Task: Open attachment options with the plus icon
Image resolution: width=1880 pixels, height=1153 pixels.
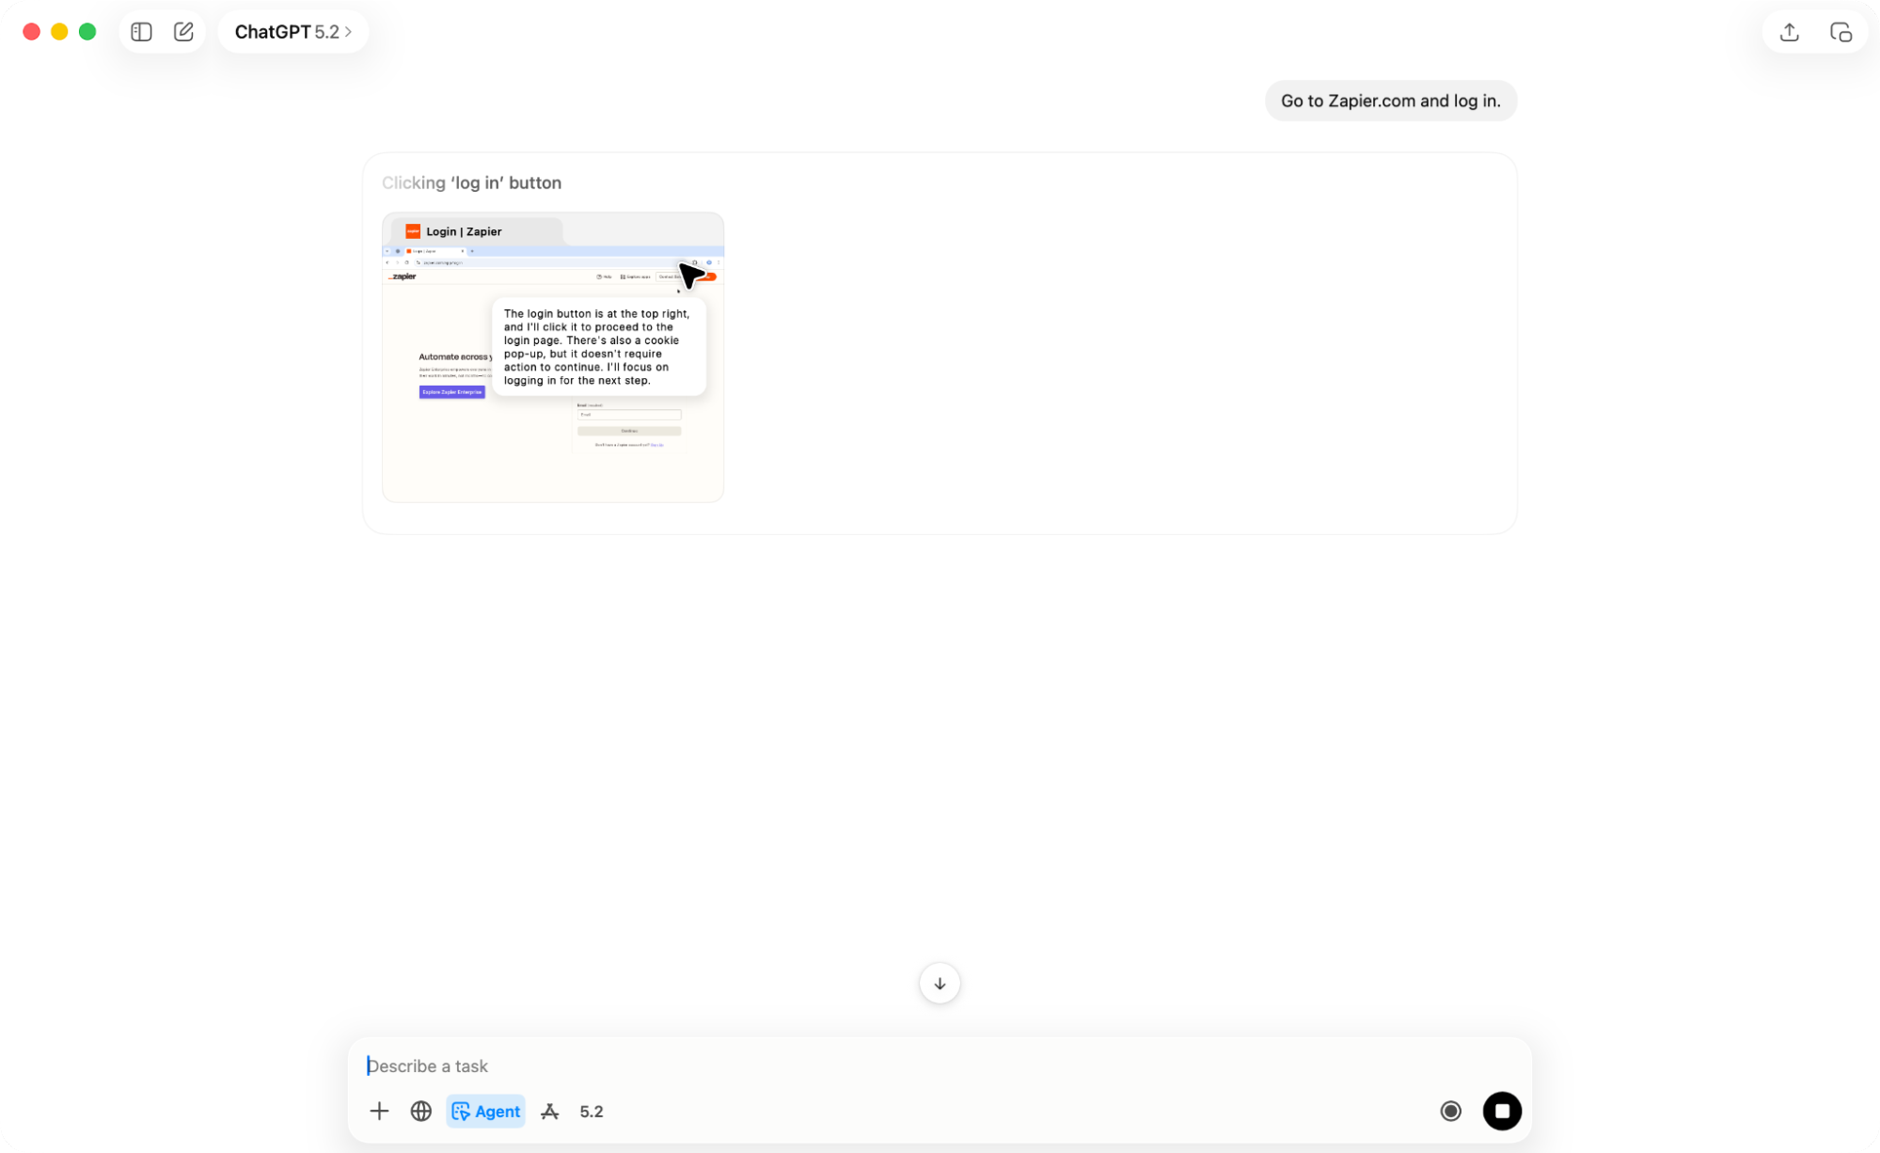Action: click(379, 1111)
